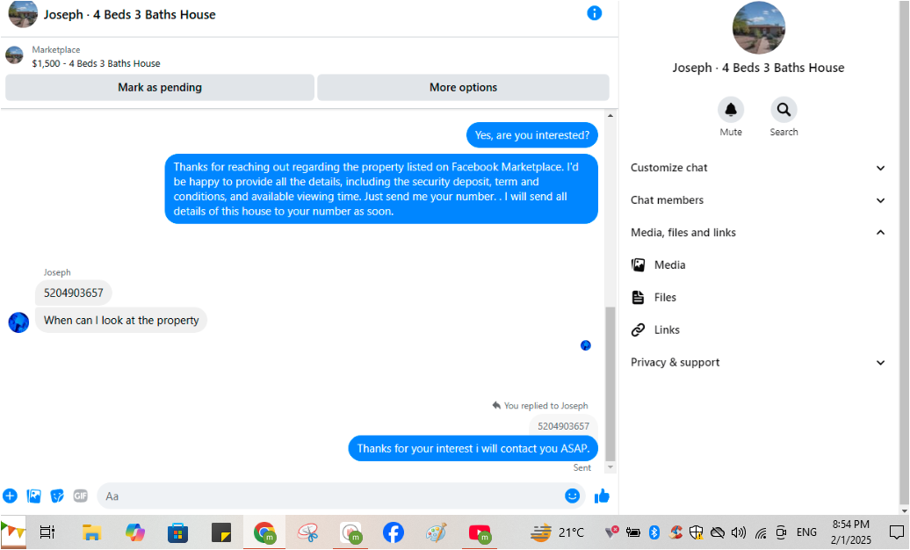Image resolution: width=910 pixels, height=550 pixels.
Task: Open conversation information via the blue info icon
Action: click(x=594, y=13)
